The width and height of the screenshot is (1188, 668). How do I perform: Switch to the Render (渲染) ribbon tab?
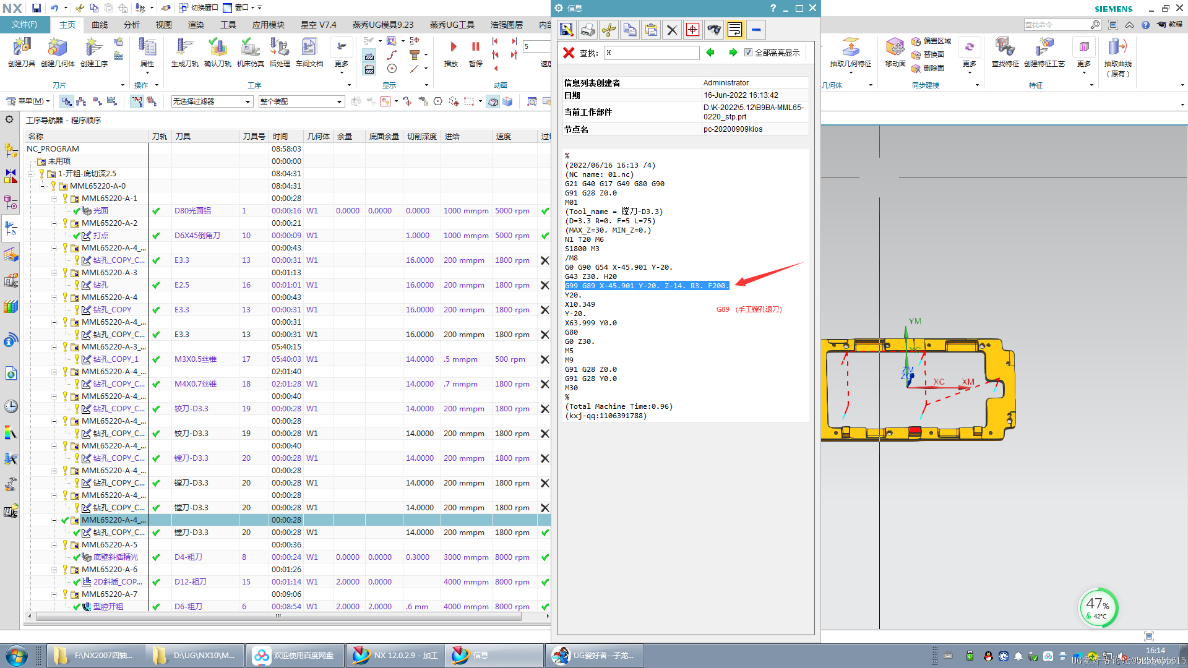tap(196, 25)
